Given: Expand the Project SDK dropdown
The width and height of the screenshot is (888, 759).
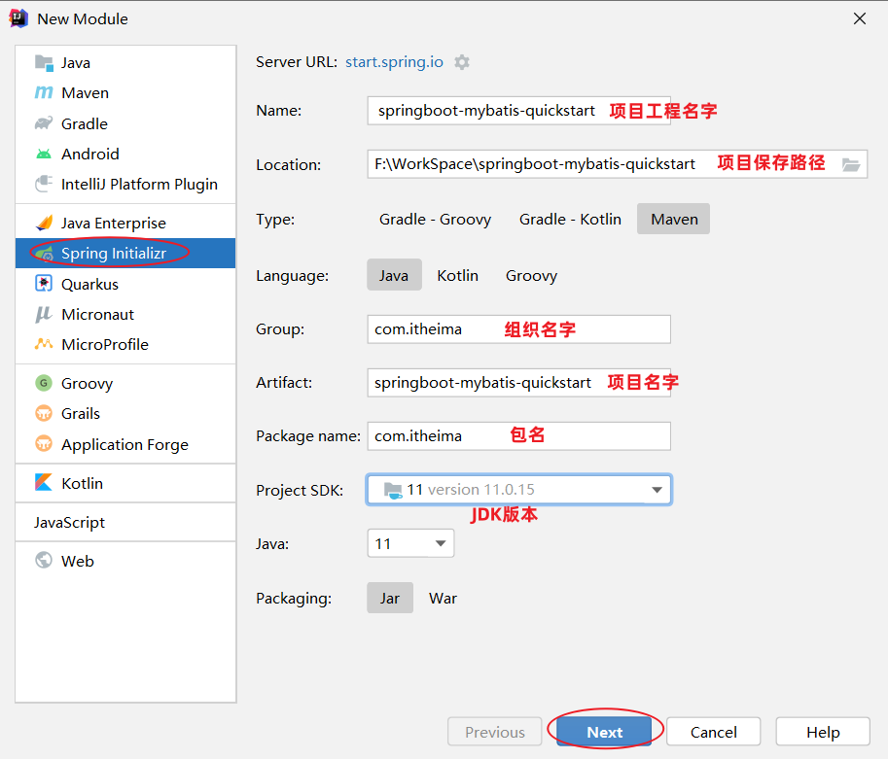Looking at the screenshot, I should (x=657, y=490).
